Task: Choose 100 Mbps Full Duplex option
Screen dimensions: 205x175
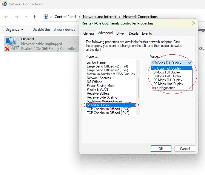Action: pyautogui.click(x=172, y=80)
